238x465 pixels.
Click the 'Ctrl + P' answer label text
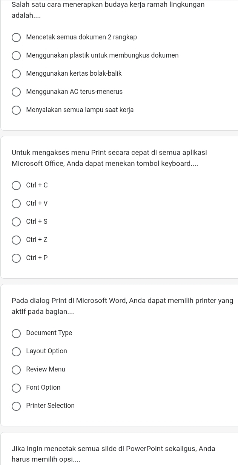[37, 258]
